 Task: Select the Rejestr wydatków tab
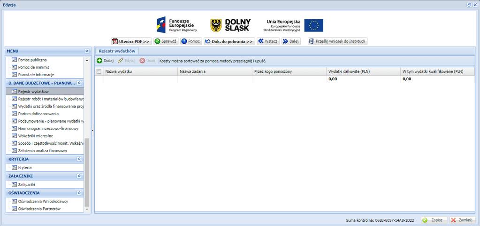tap(117, 51)
